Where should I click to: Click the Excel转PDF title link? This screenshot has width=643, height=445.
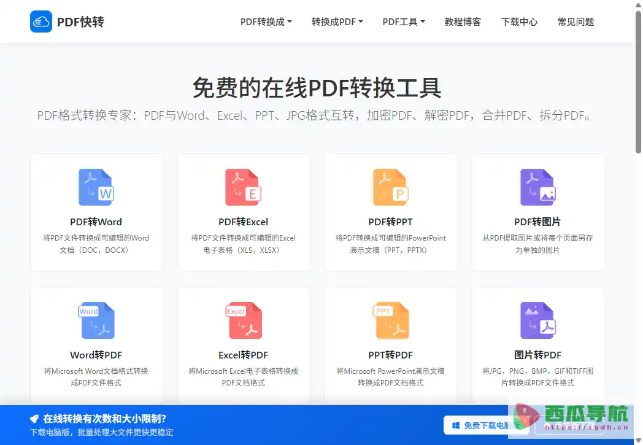pyautogui.click(x=243, y=355)
